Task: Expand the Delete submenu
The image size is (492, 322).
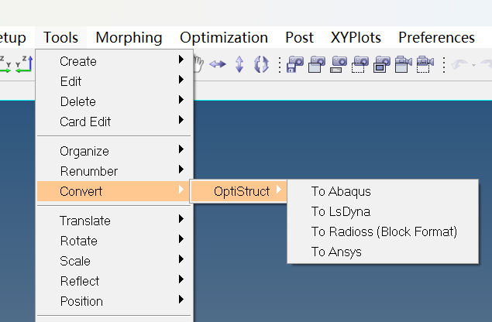Action: (115, 101)
